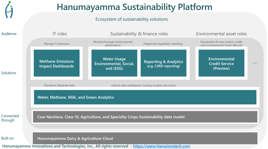Click the Audience row label
The image size is (268, 149).
9,34
